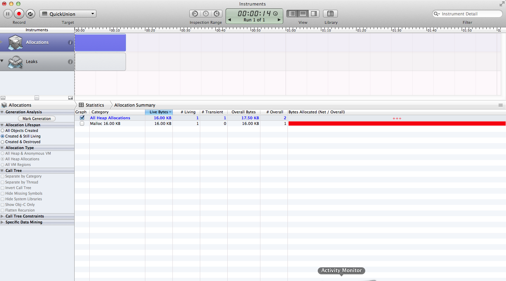Expand Call Tree Constraints section
The width and height of the screenshot is (506, 281).
pos(2,216)
